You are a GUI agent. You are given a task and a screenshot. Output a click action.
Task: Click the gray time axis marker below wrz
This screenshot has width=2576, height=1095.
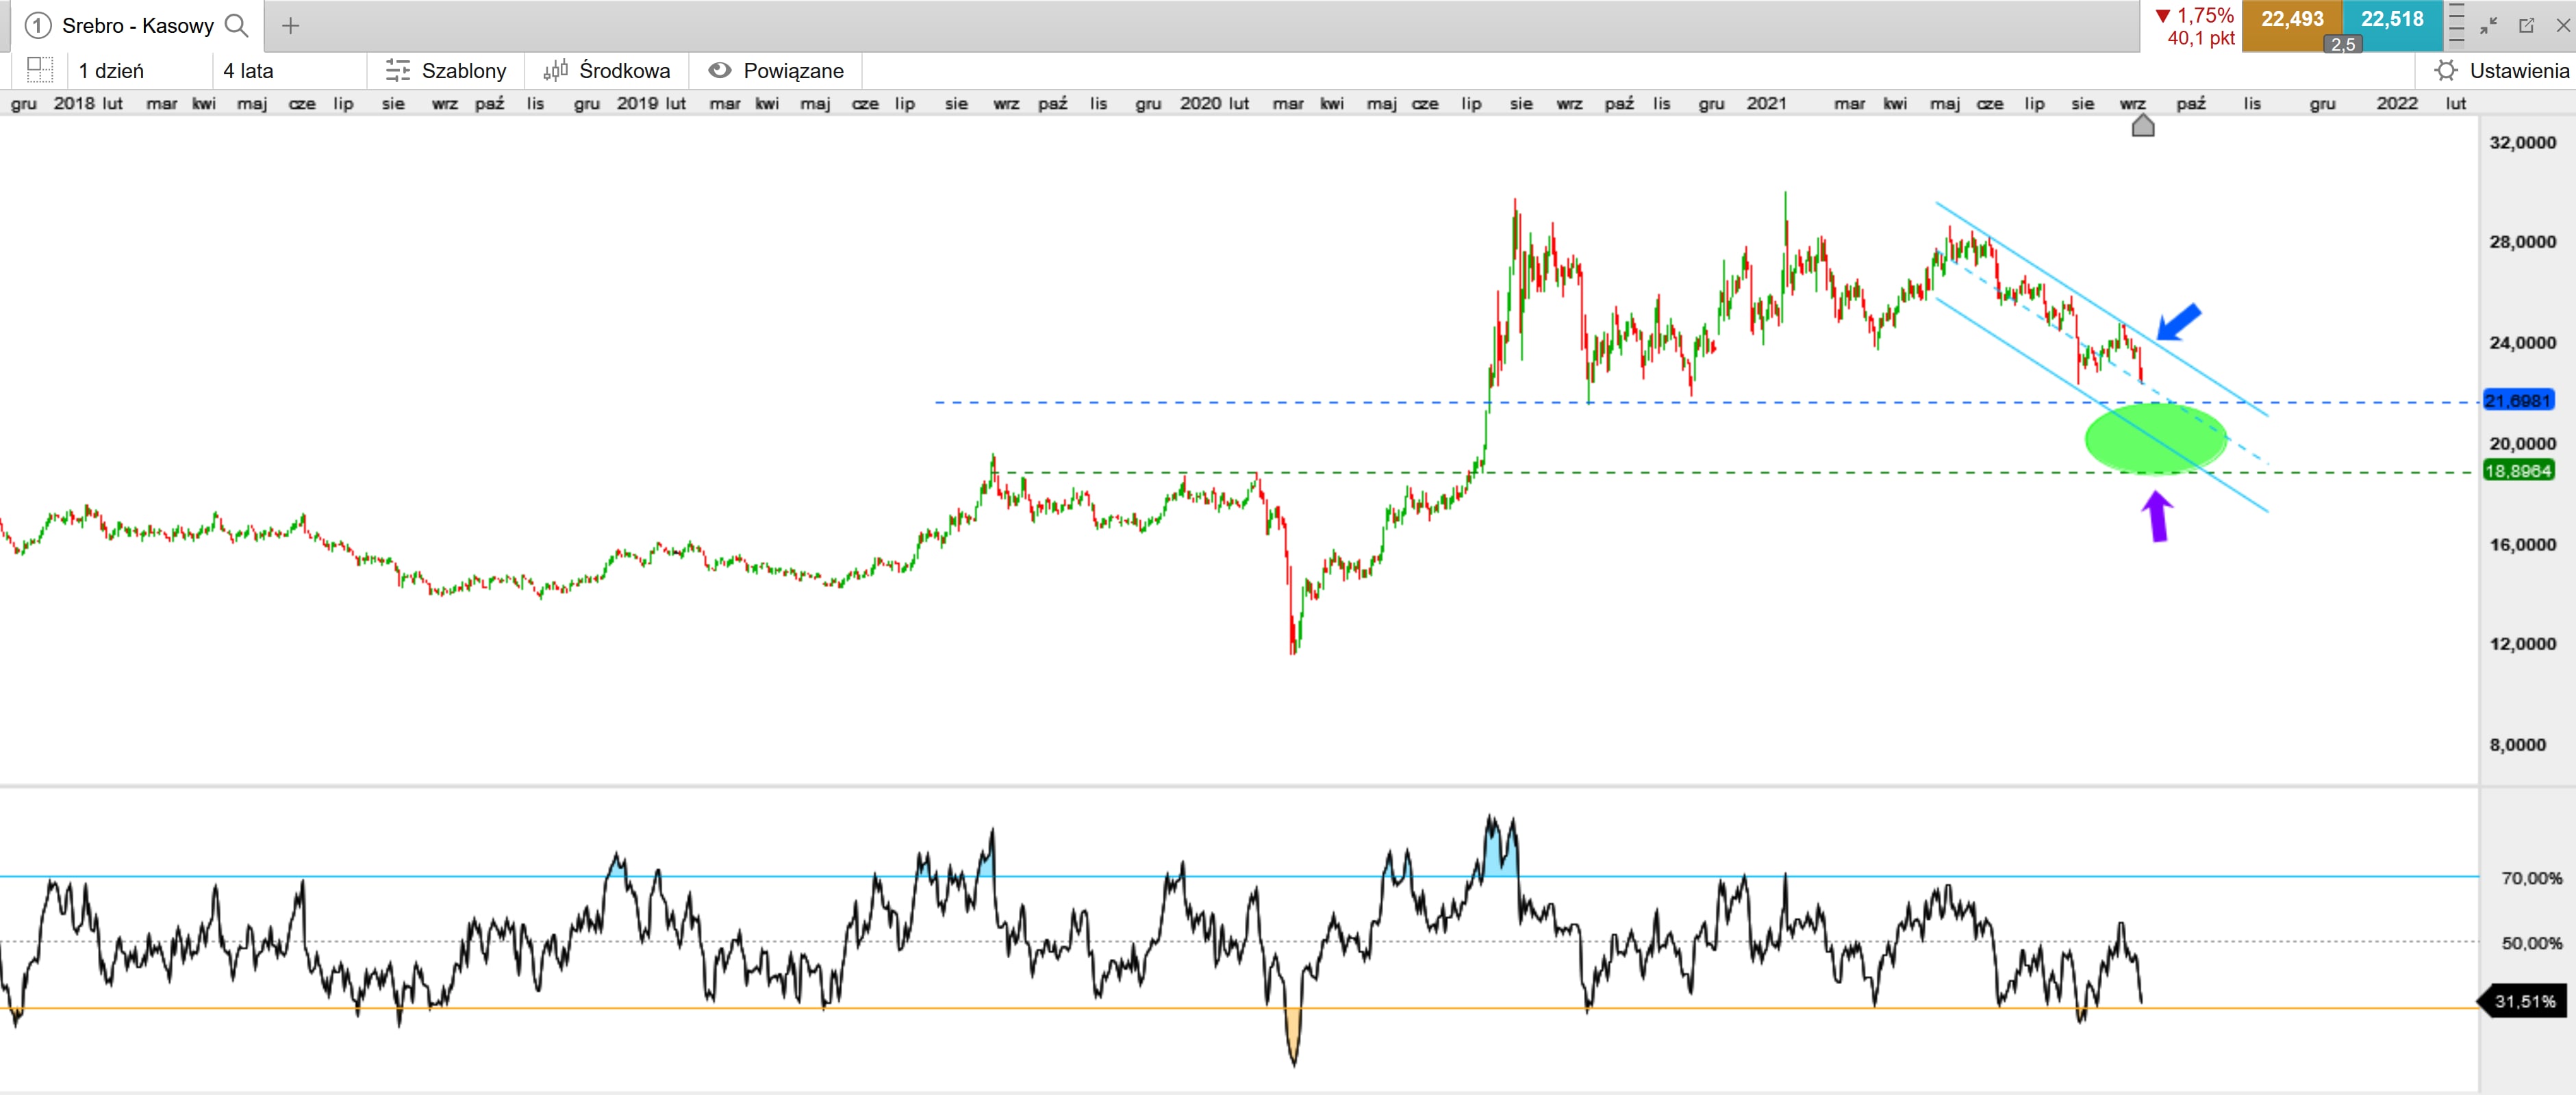(x=2142, y=125)
